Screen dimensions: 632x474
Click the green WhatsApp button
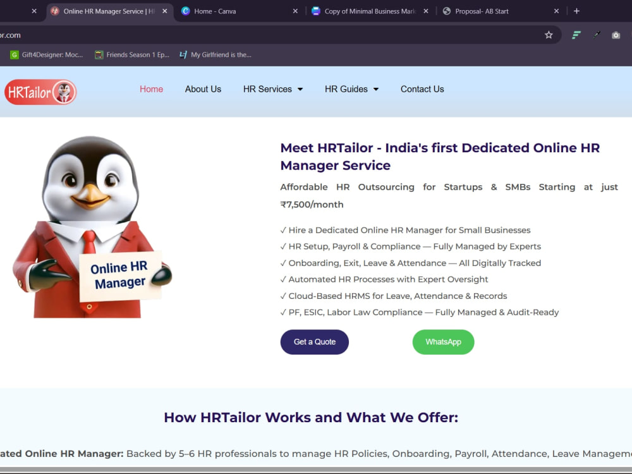(443, 342)
